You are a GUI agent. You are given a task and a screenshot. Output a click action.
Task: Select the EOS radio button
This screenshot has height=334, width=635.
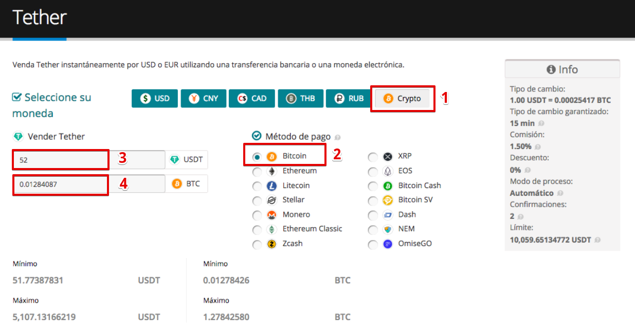(x=373, y=171)
